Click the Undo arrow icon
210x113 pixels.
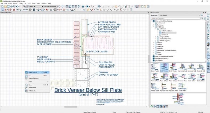click(x=17, y=6)
